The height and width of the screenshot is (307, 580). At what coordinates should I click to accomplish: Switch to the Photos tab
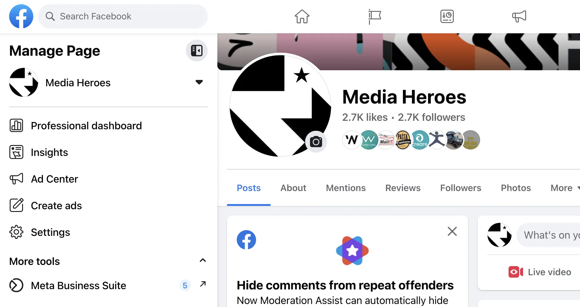(516, 188)
